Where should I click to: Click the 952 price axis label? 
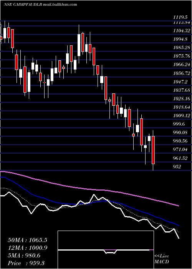coord(177,166)
